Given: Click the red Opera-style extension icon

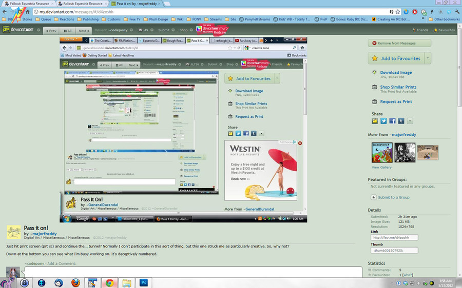Looking at the screenshot, I should click(415, 12).
